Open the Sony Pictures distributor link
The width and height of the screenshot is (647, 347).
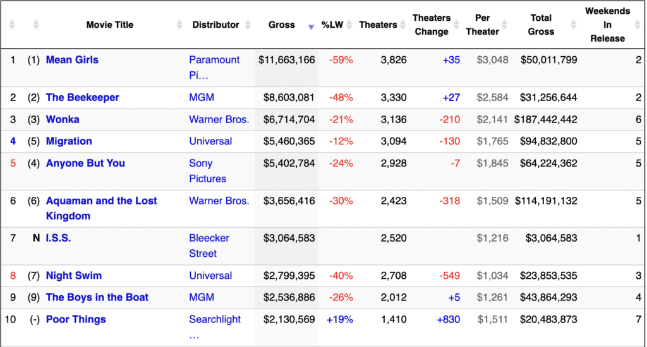coord(207,171)
